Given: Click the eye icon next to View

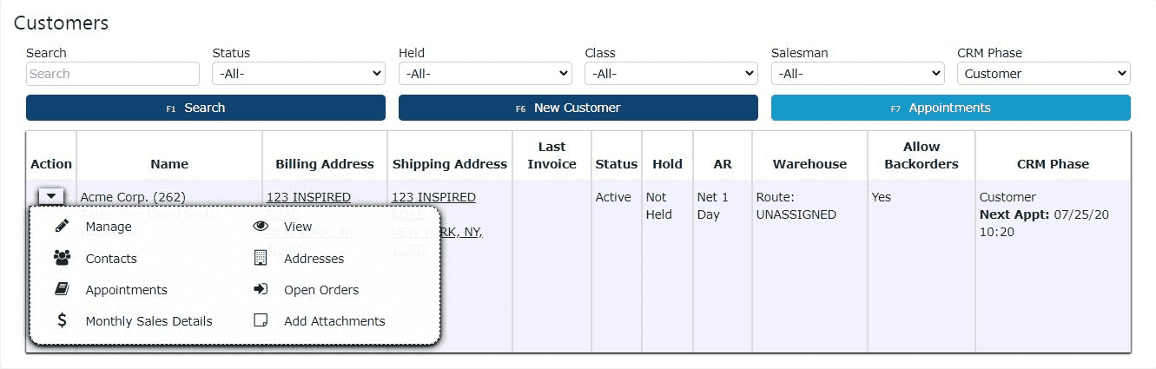Looking at the screenshot, I should pyautogui.click(x=261, y=227).
